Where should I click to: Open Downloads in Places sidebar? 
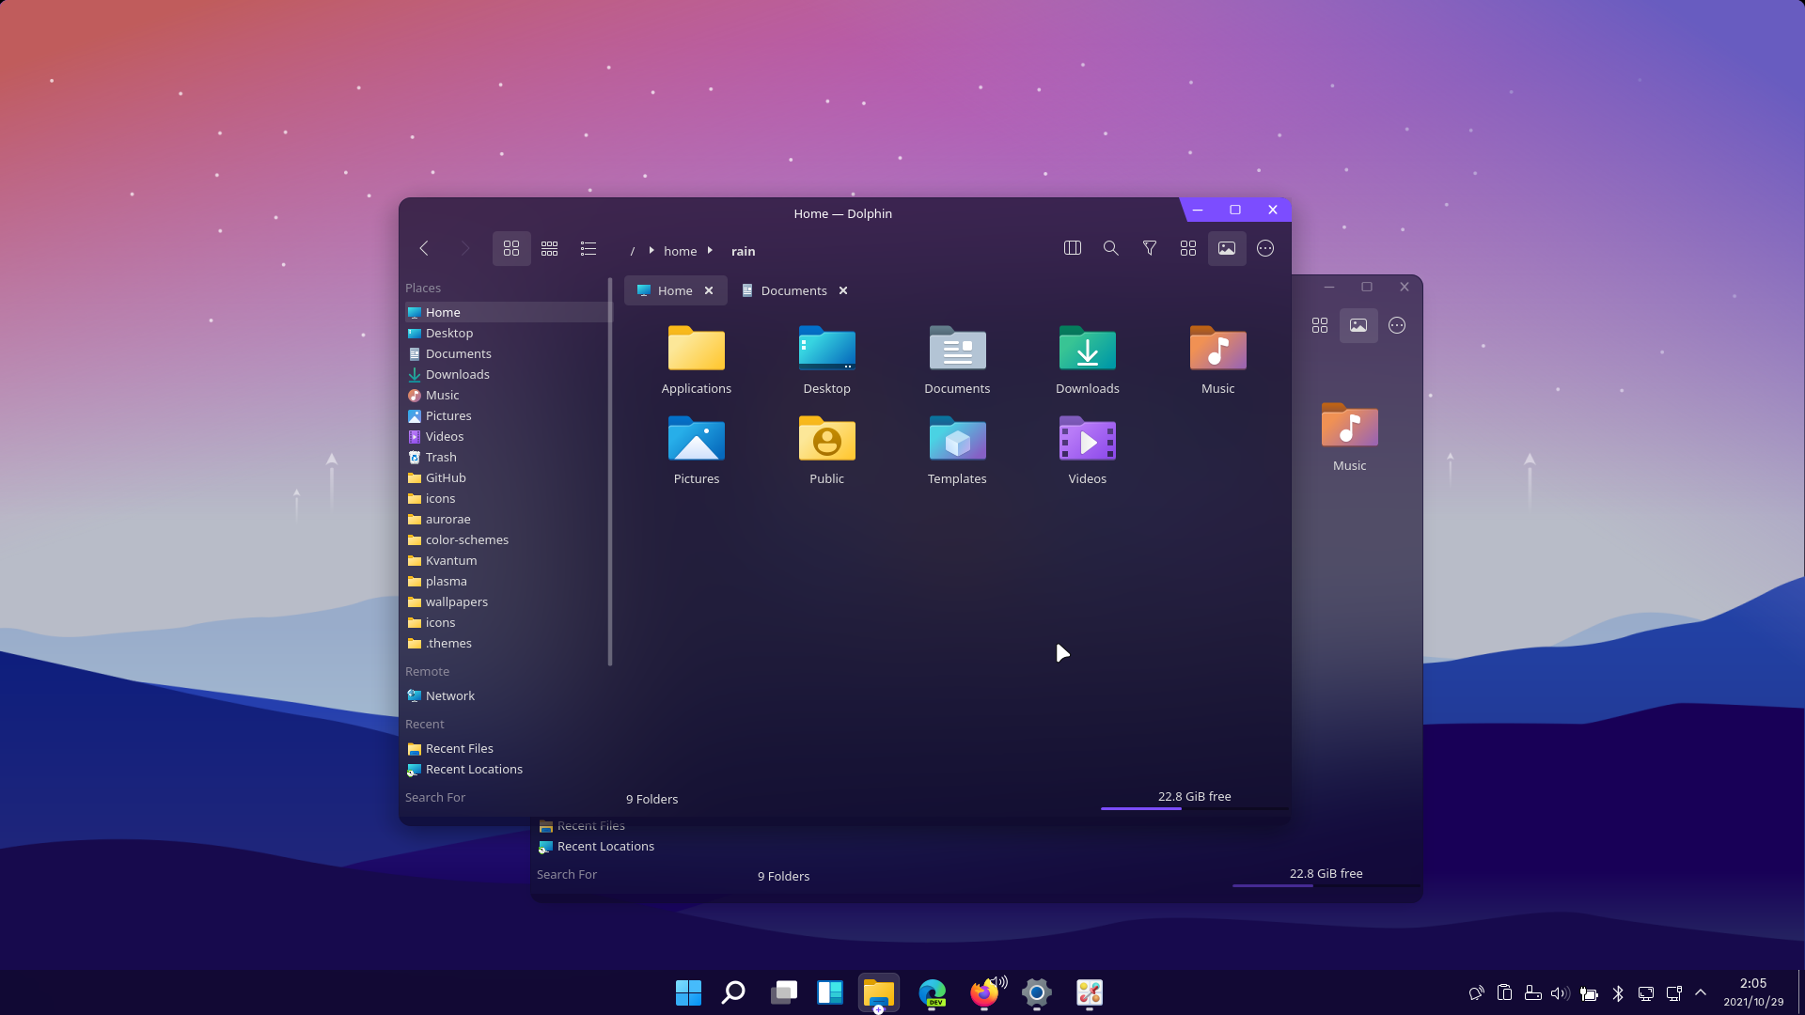(x=508, y=374)
